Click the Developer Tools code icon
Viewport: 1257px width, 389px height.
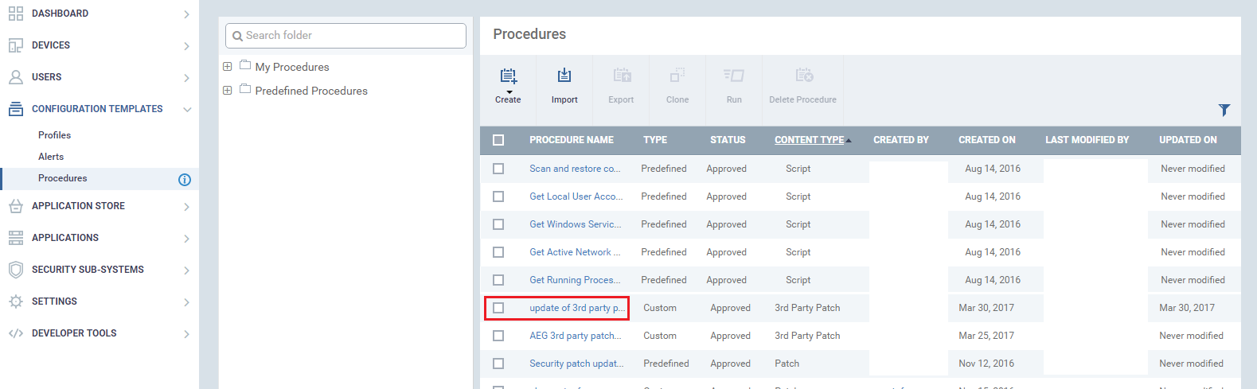(15, 333)
